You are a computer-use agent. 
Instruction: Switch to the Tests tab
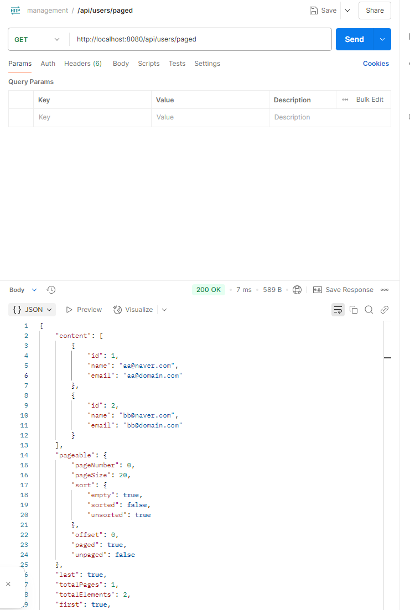(x=177, y=64)
